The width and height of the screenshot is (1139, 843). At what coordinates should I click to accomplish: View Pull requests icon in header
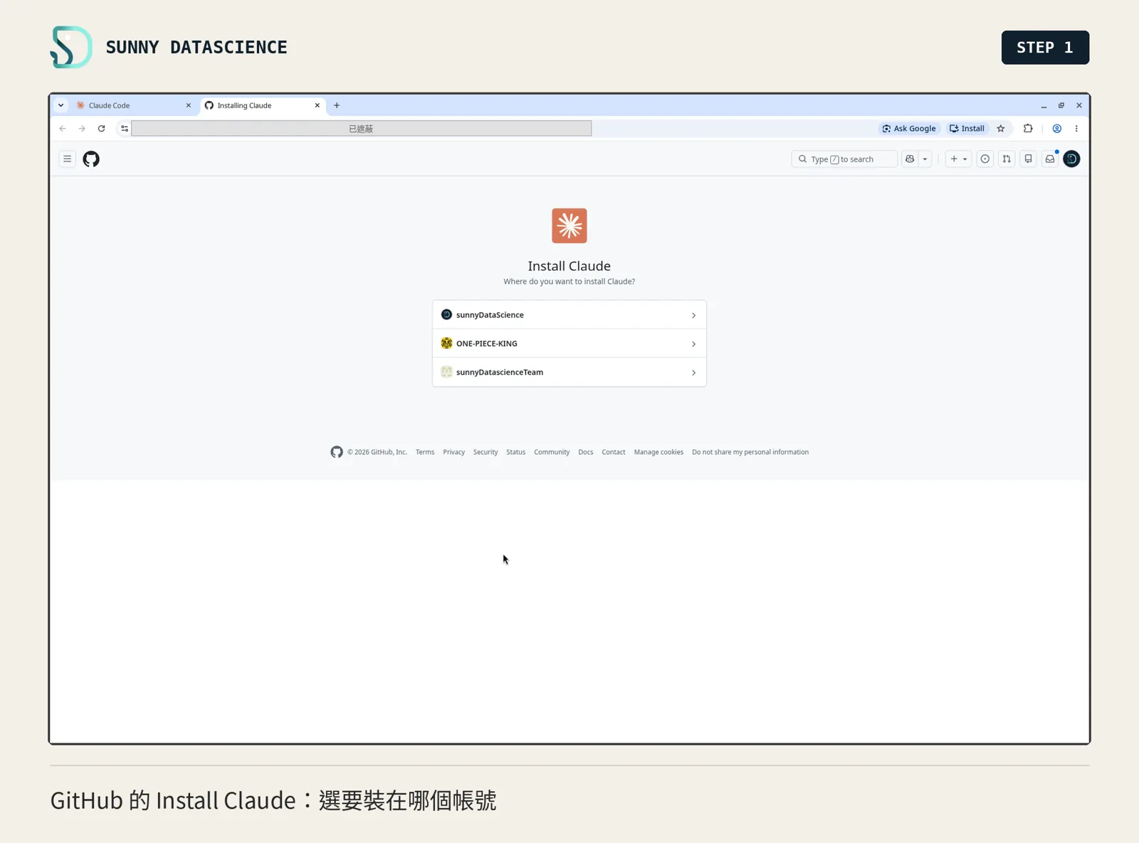[x=1007, y=159]
